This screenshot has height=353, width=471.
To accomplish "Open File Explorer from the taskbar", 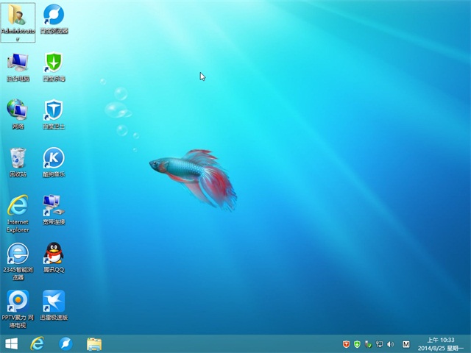I will (94, 343).
